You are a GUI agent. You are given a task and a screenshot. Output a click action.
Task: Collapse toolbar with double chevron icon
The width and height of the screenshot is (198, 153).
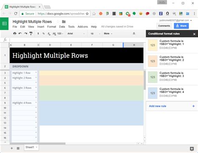(x=134, y=33)
